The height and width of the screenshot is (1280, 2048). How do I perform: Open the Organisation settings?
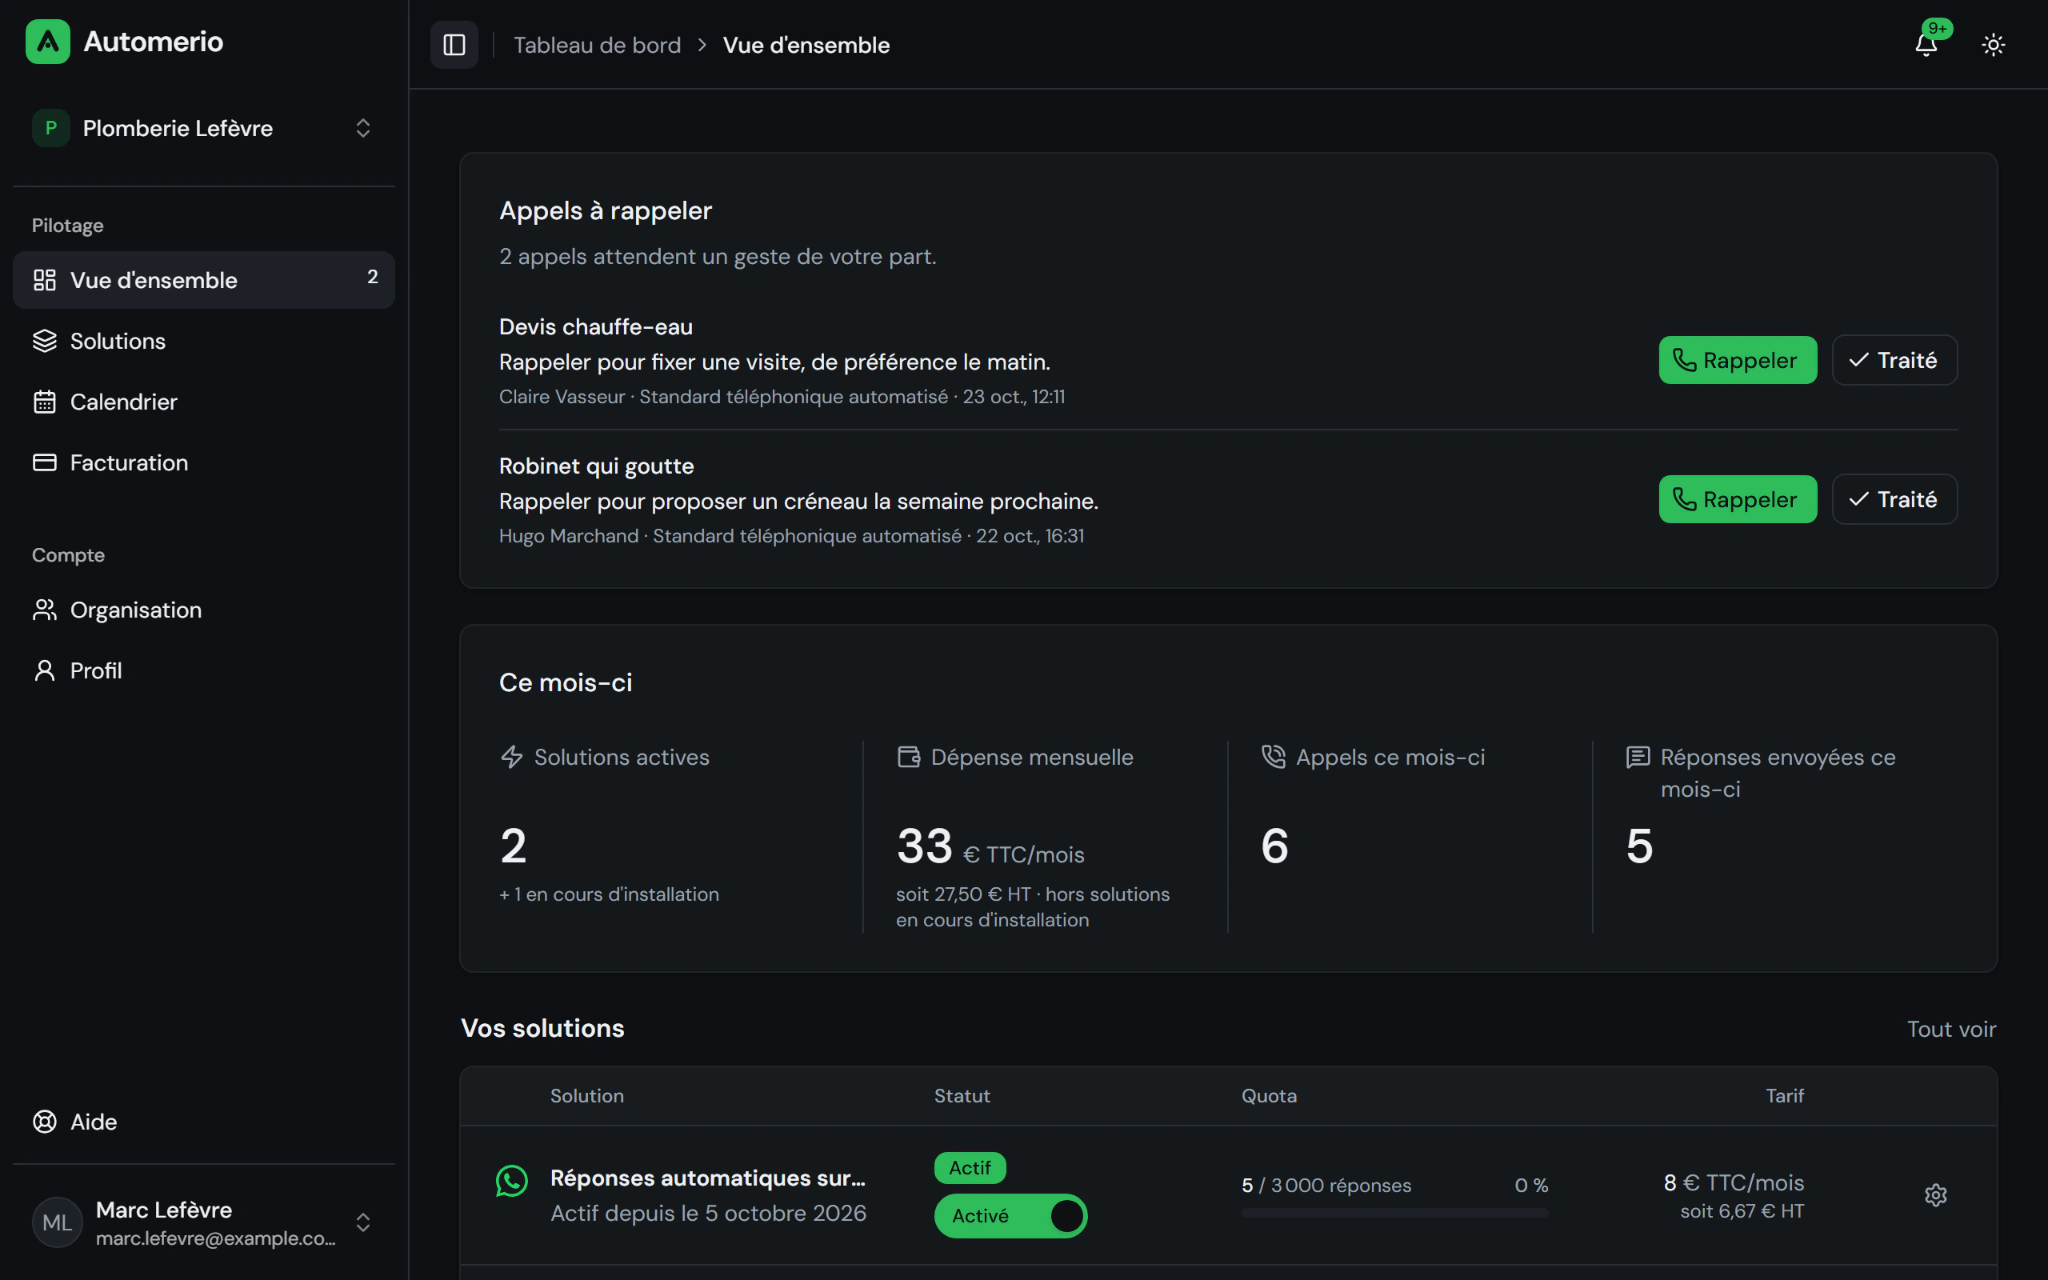tap(204, 610)
